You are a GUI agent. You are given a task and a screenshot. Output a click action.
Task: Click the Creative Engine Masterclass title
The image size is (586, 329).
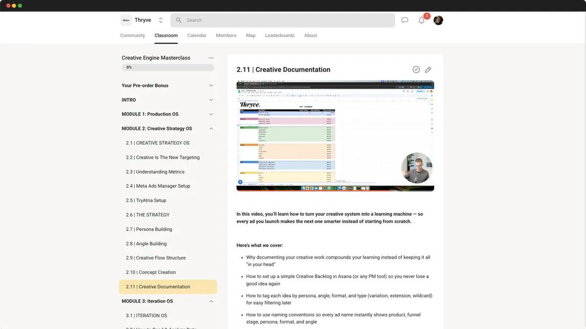pos(156,58)
